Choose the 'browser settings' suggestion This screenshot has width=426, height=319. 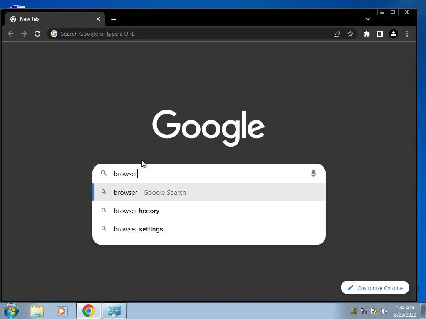(x=209, y=229)
